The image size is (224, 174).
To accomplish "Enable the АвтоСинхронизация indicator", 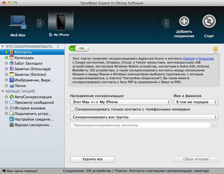I will pyautogui.click(x=6, y=97).
